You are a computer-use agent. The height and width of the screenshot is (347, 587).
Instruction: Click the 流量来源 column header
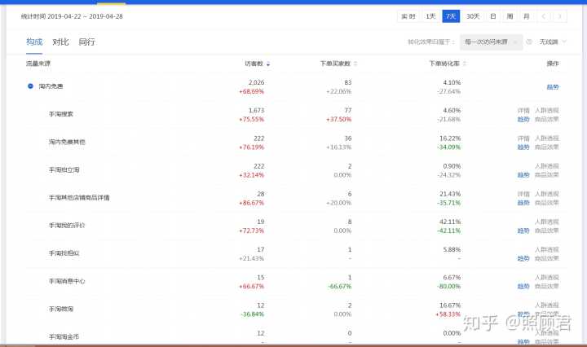(x=38, y=64)
